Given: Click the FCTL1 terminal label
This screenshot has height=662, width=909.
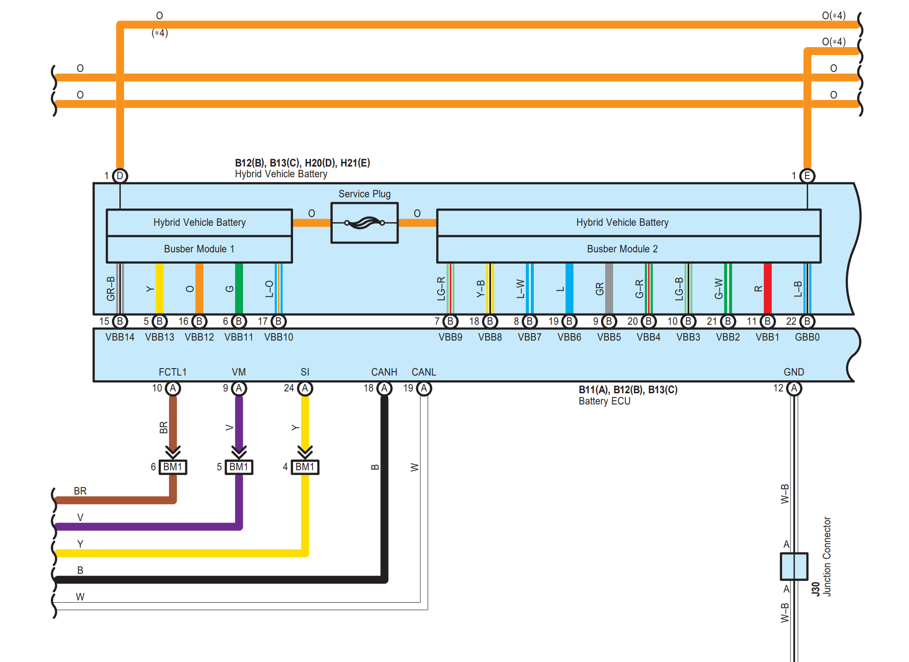Looking at the screenshot, I should 173,372.
